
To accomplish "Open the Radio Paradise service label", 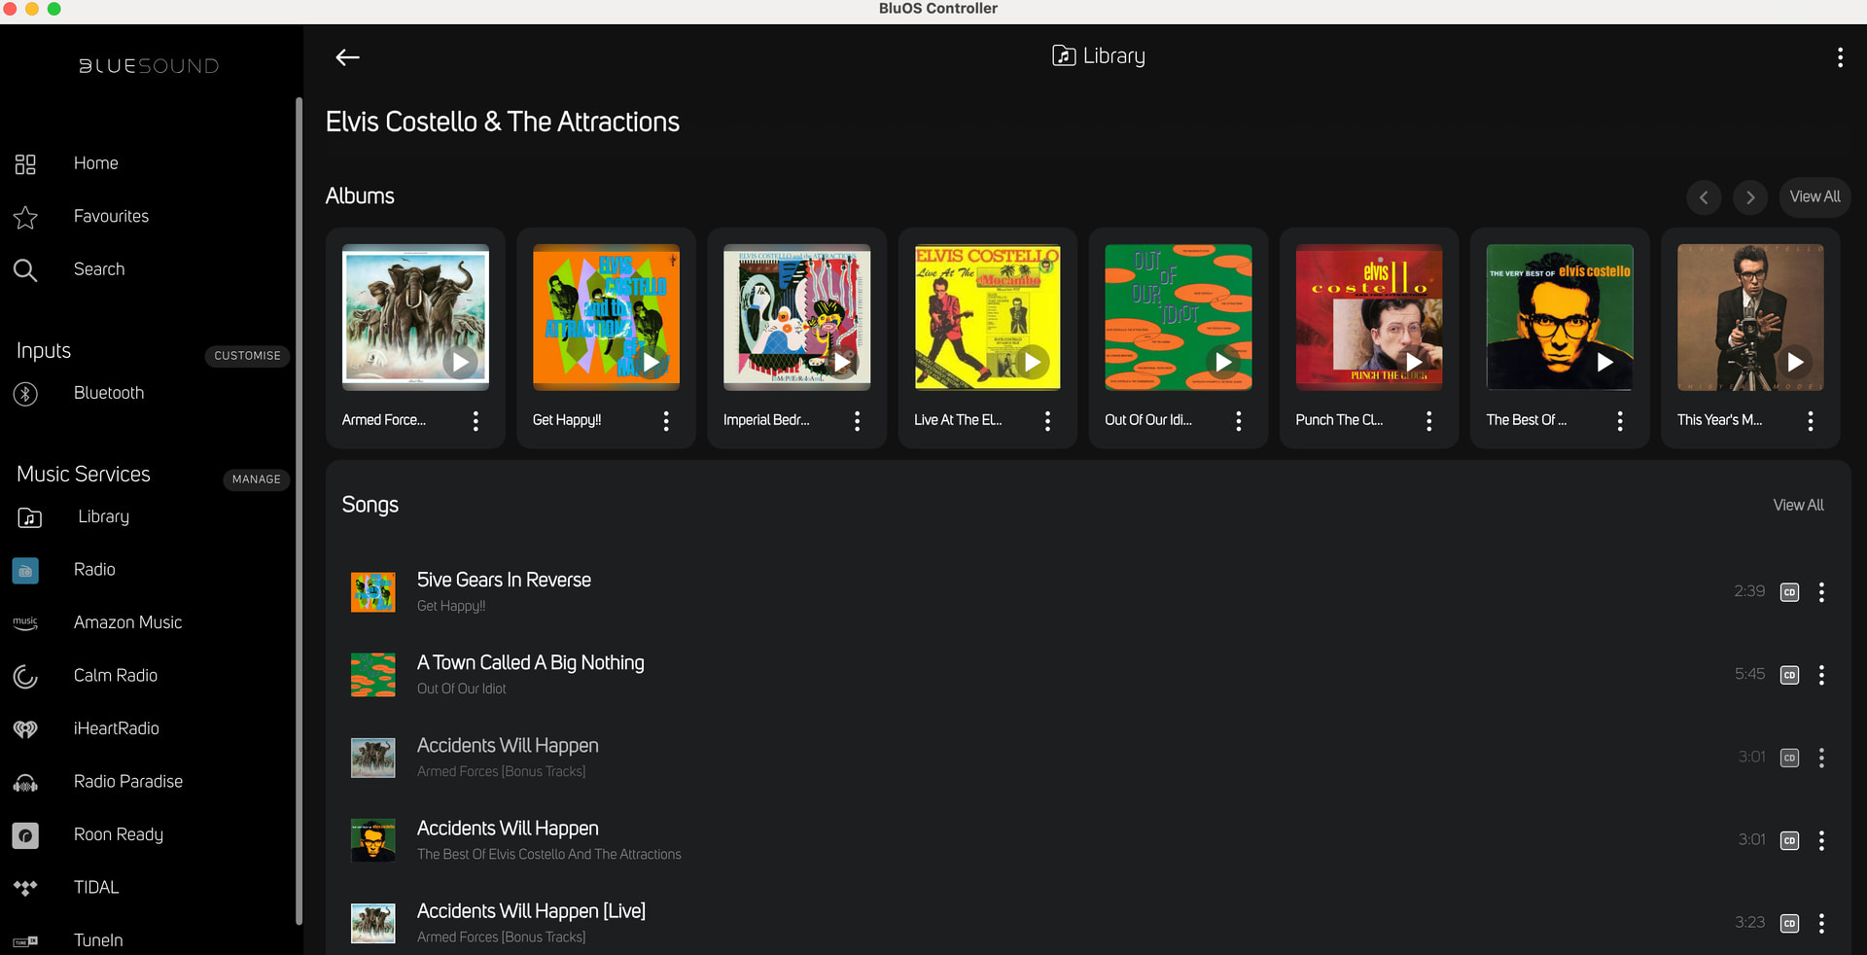I will tap(128, 782).
